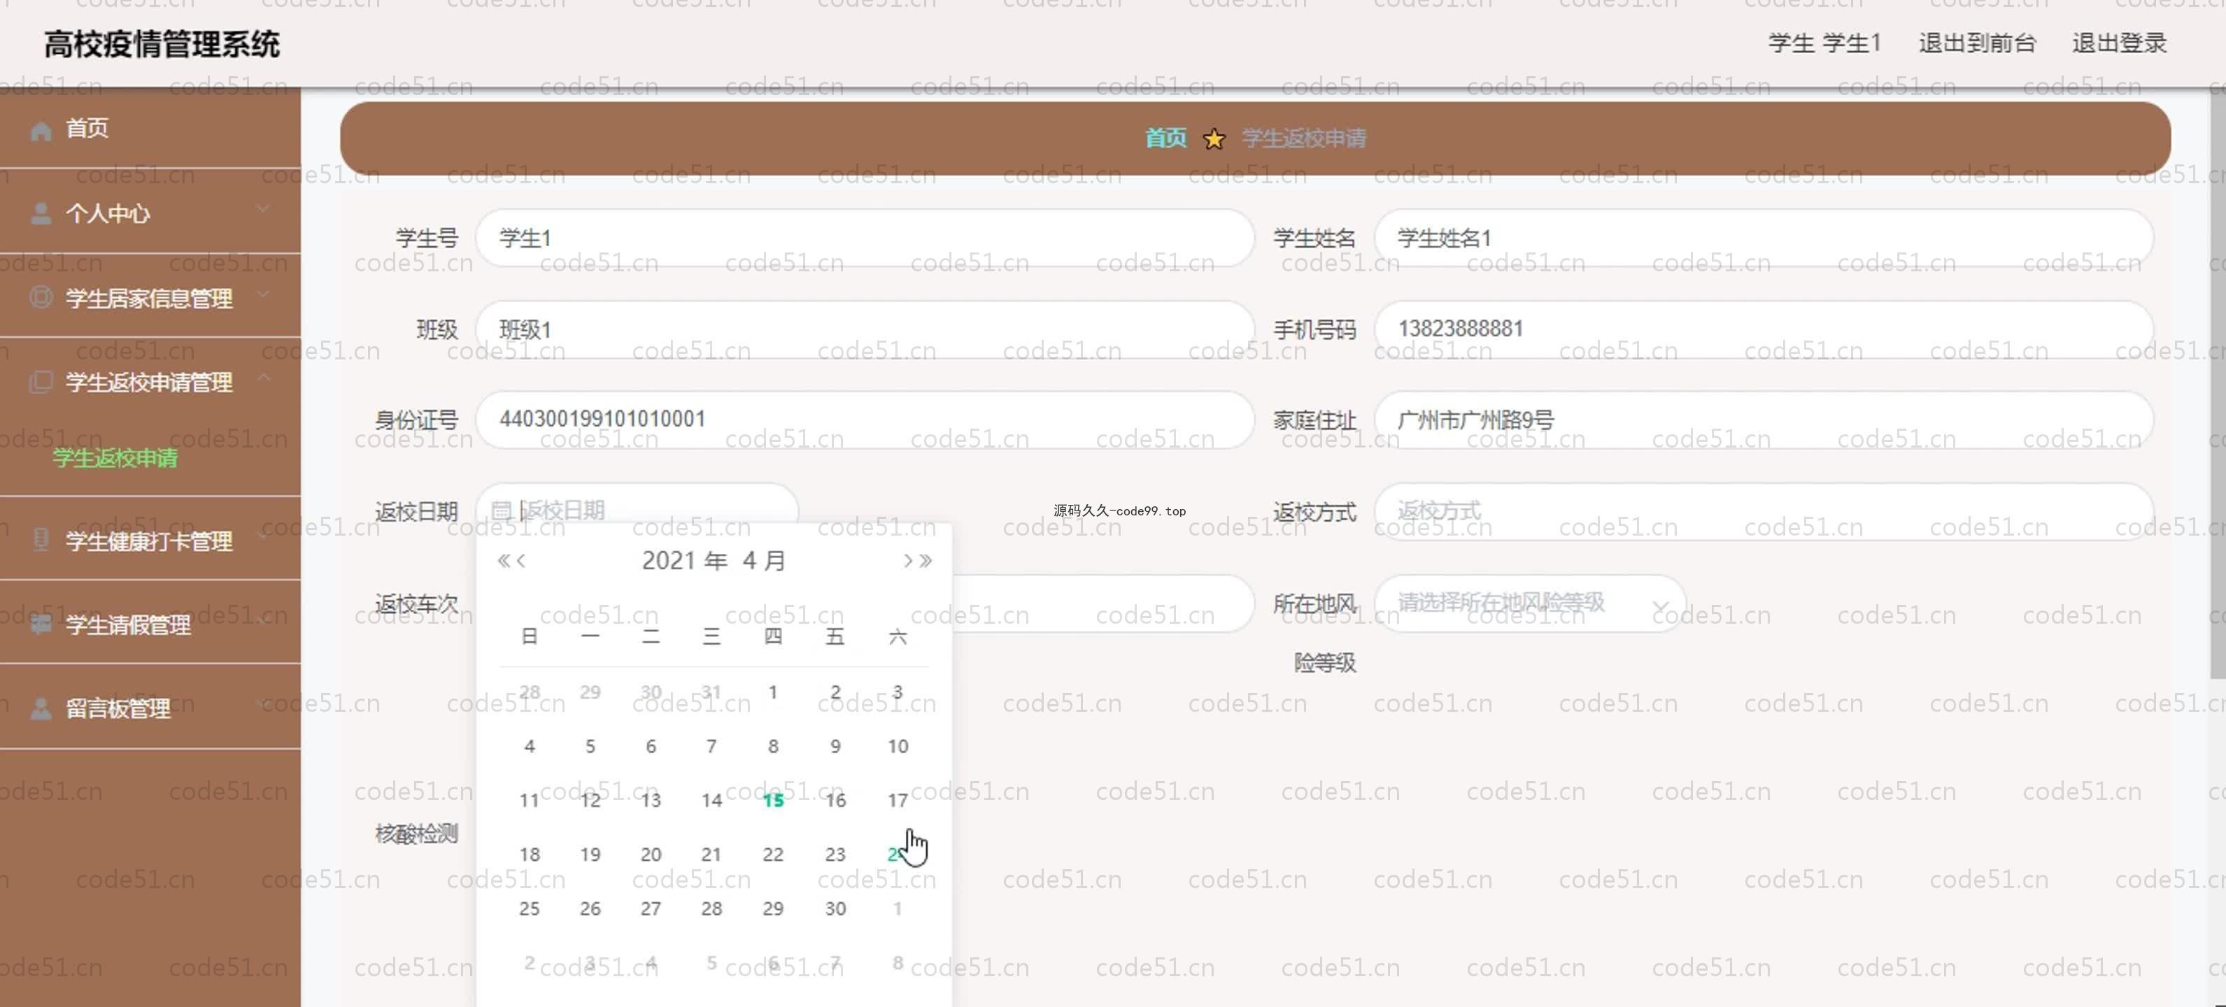This screenshot has width=2226, height=1007.
Task: Select April 23 in calendar
Action: (835, 854)
